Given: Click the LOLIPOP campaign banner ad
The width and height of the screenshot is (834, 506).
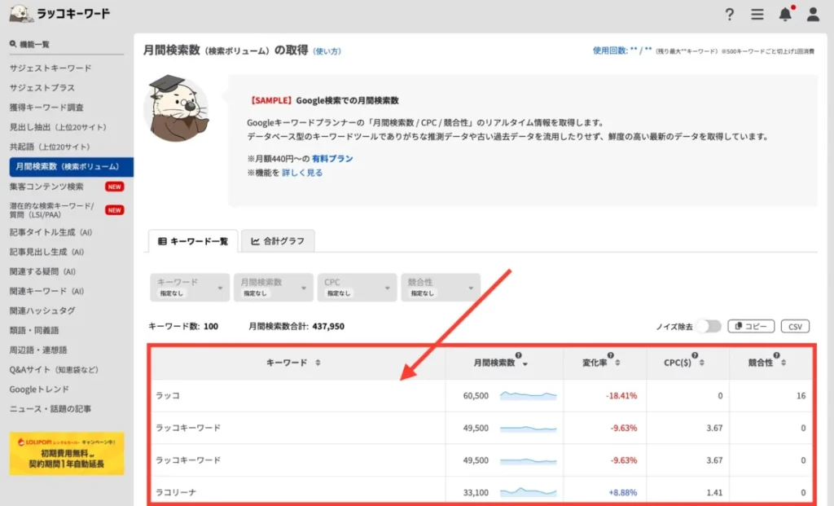Looking at the screenshot, I should click(x=67, y=453).
